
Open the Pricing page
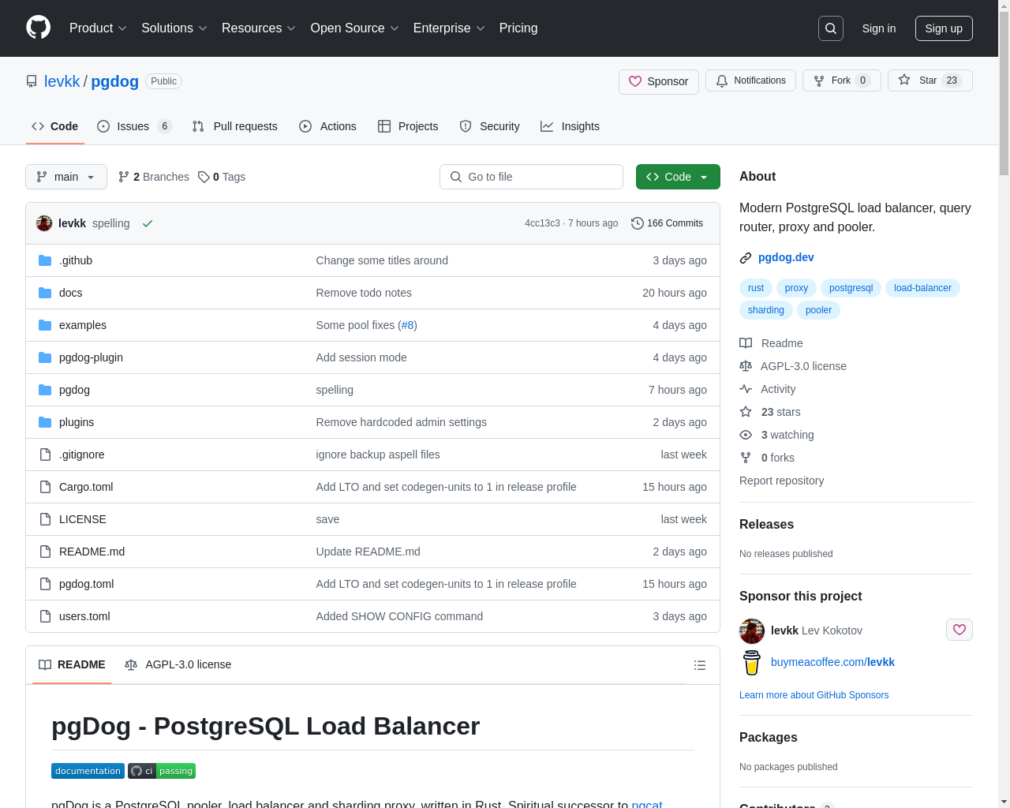[518, 28]
